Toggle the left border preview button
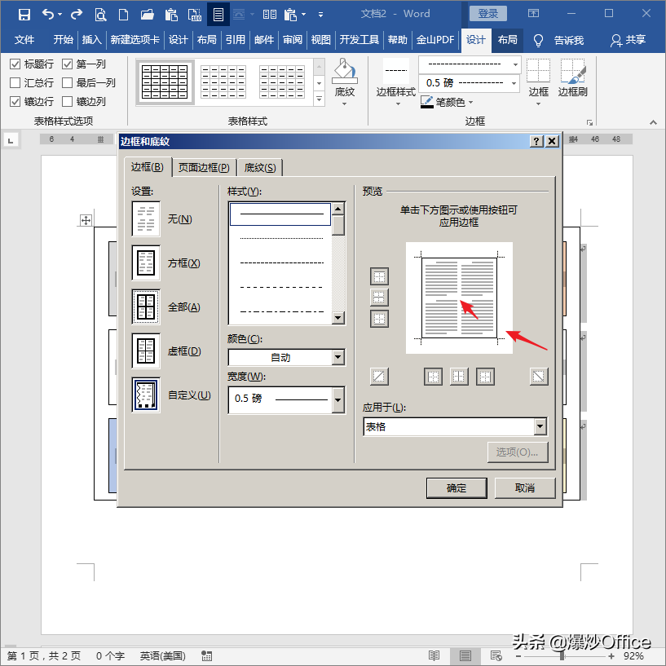Screen dimensions: 666x666 (x=433, y=377)
